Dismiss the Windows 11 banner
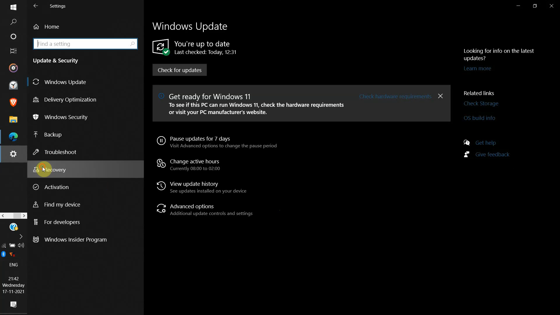This screenshot has height=315, width=560. pos(440,96)
